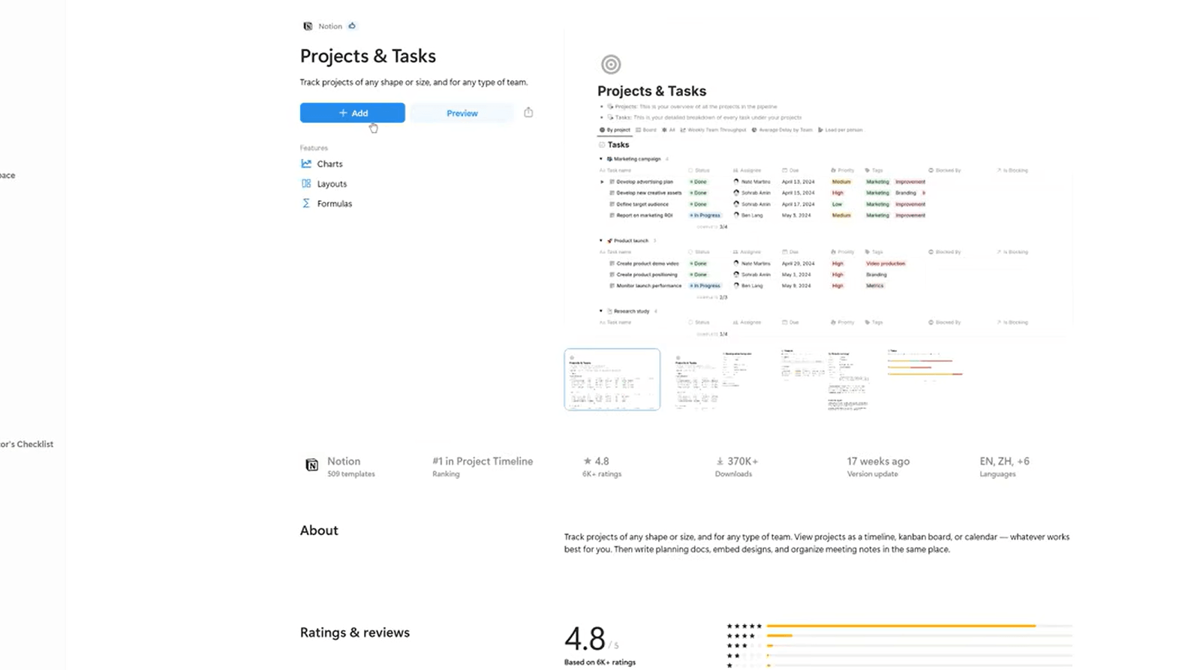
Task: Click the About description paragraph
Action: (x=817, y=543)
